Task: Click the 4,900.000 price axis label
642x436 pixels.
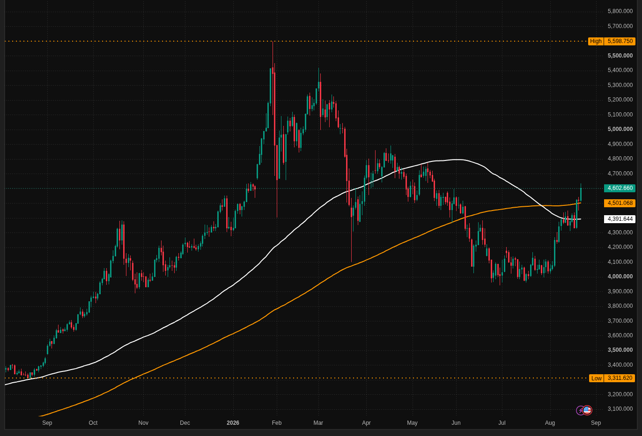Action: (x=620, y=144)
